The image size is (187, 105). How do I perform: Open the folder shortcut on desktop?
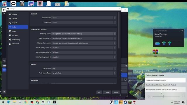point(66,4)
